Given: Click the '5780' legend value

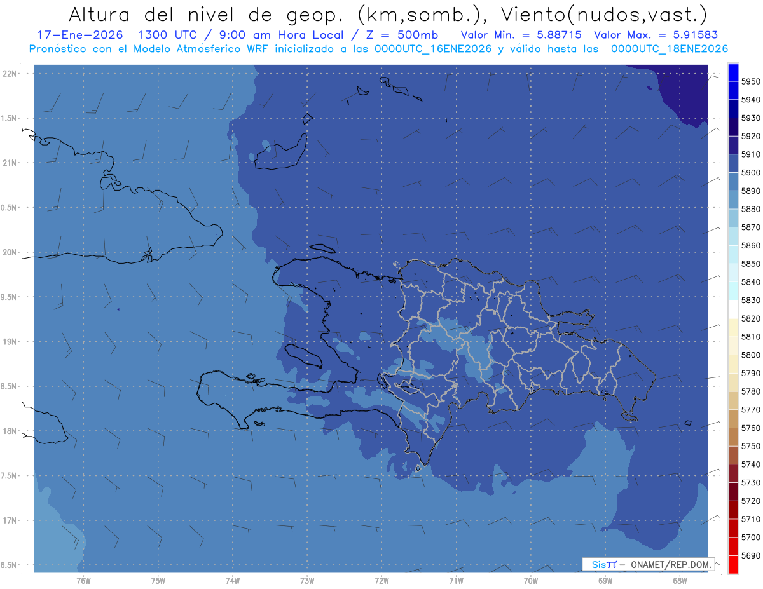Looking at the screenshot, I should (x=751, y=391).
